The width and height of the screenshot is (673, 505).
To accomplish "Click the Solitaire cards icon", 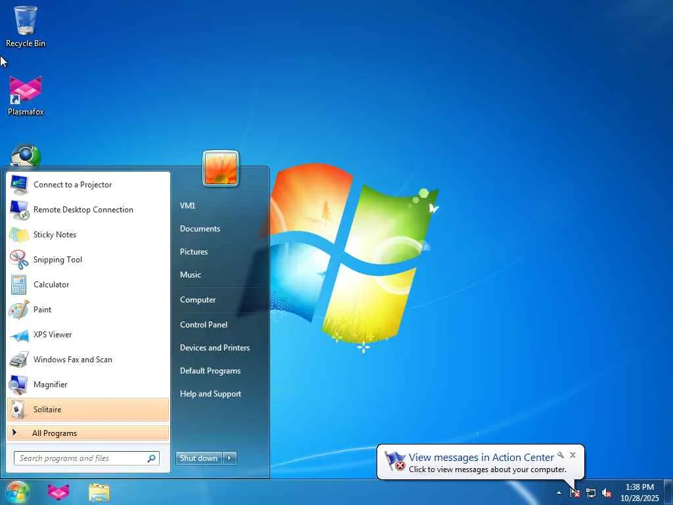I will tap(19, 409).
